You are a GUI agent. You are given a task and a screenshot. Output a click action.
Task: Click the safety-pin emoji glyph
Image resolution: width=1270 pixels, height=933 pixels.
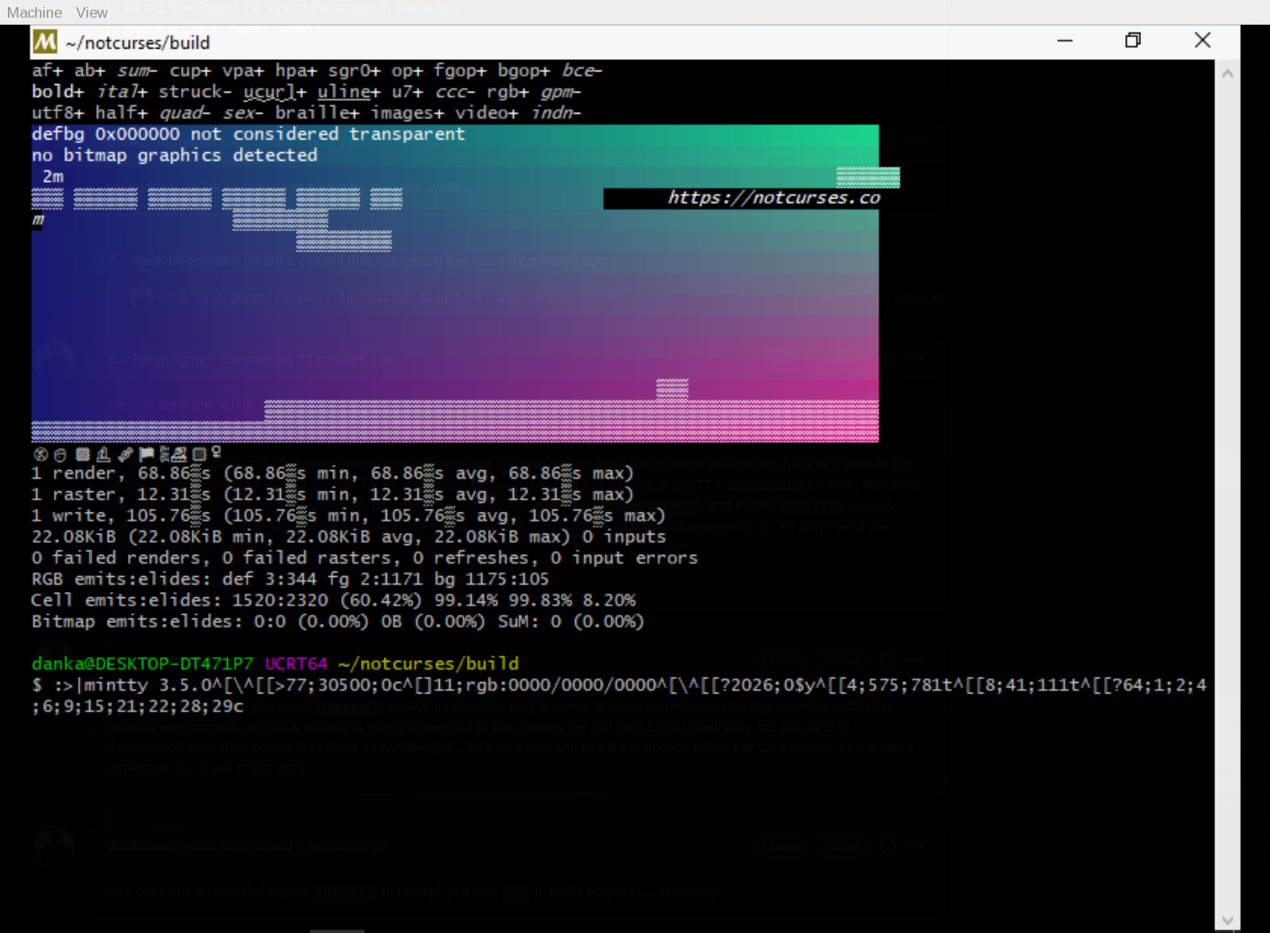(x=125, y=454)
